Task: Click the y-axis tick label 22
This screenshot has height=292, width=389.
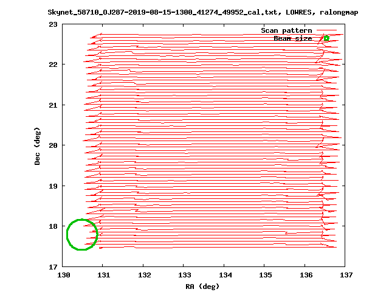Action: [x=53, y=64]
